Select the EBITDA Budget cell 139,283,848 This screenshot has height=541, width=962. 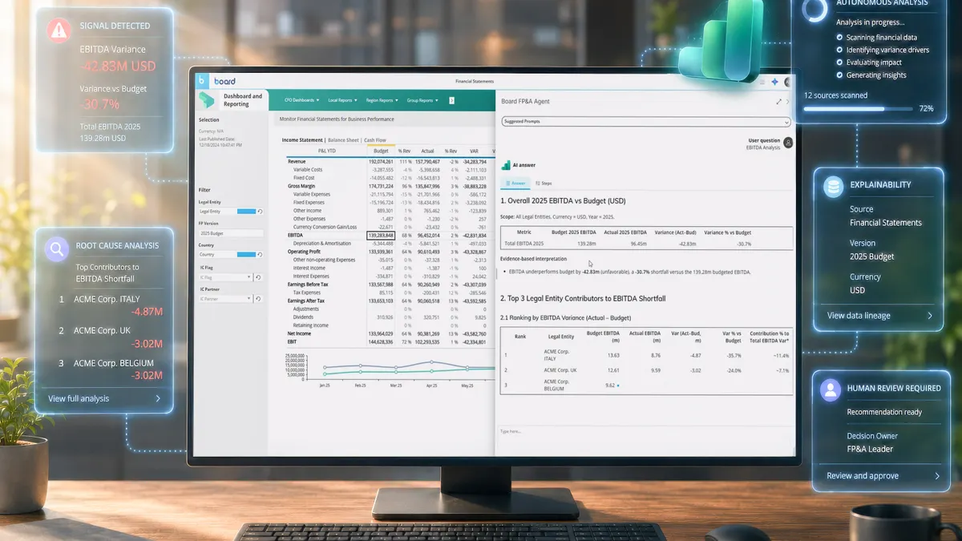point(380,236)
